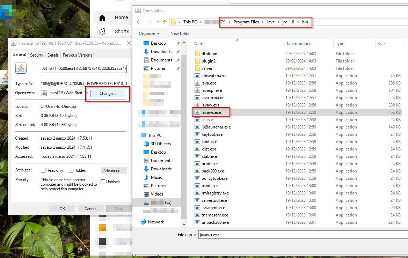The image size is (408, 258).
Task: Switch to the Security tab
Action: tap(36, 55)
